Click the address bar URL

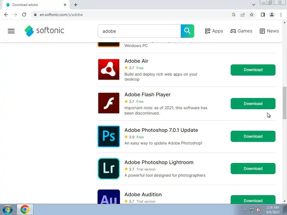pyautogui.click(x=61, y=15)
